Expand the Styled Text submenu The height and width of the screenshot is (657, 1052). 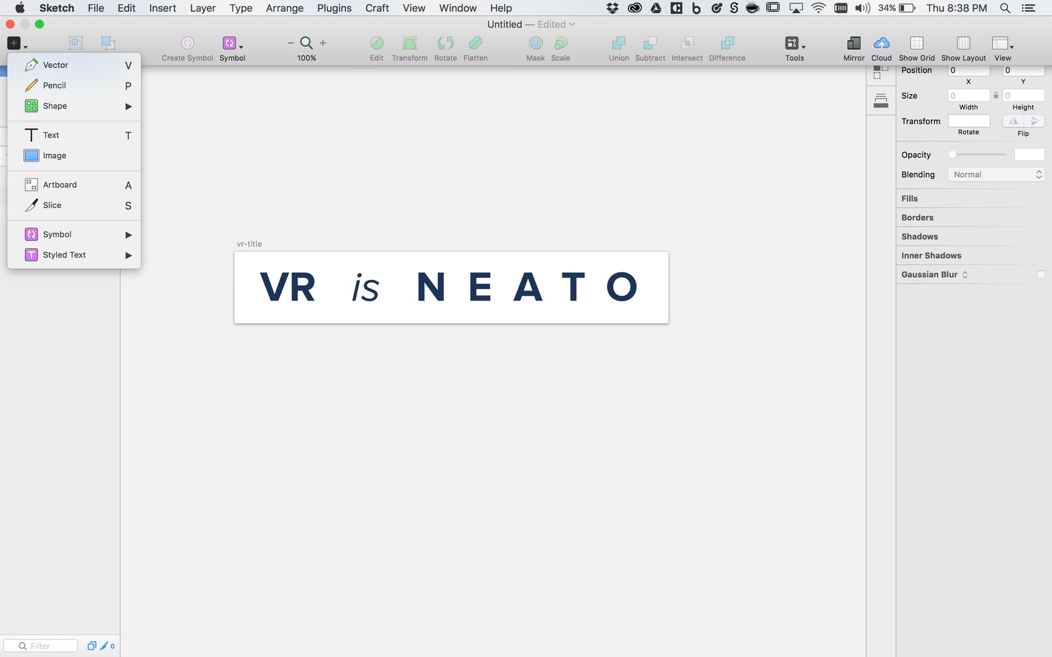coord(128,255)
